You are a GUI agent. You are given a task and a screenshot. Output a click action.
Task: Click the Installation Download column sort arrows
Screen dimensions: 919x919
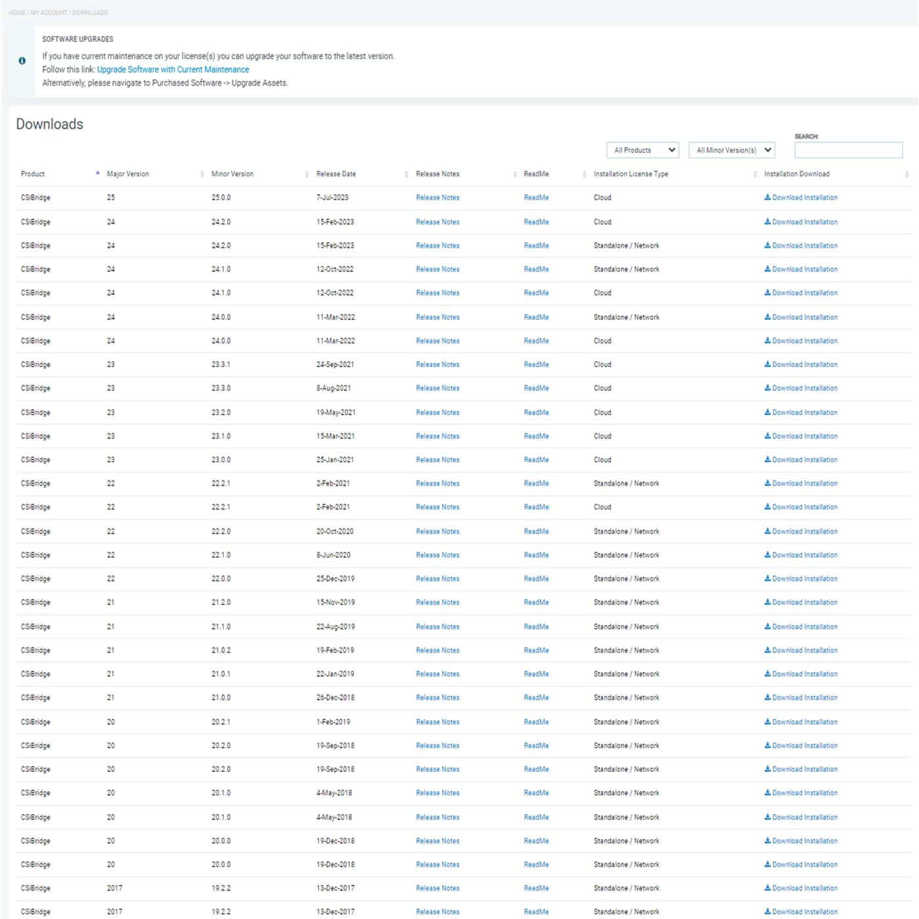pos(907,174)
